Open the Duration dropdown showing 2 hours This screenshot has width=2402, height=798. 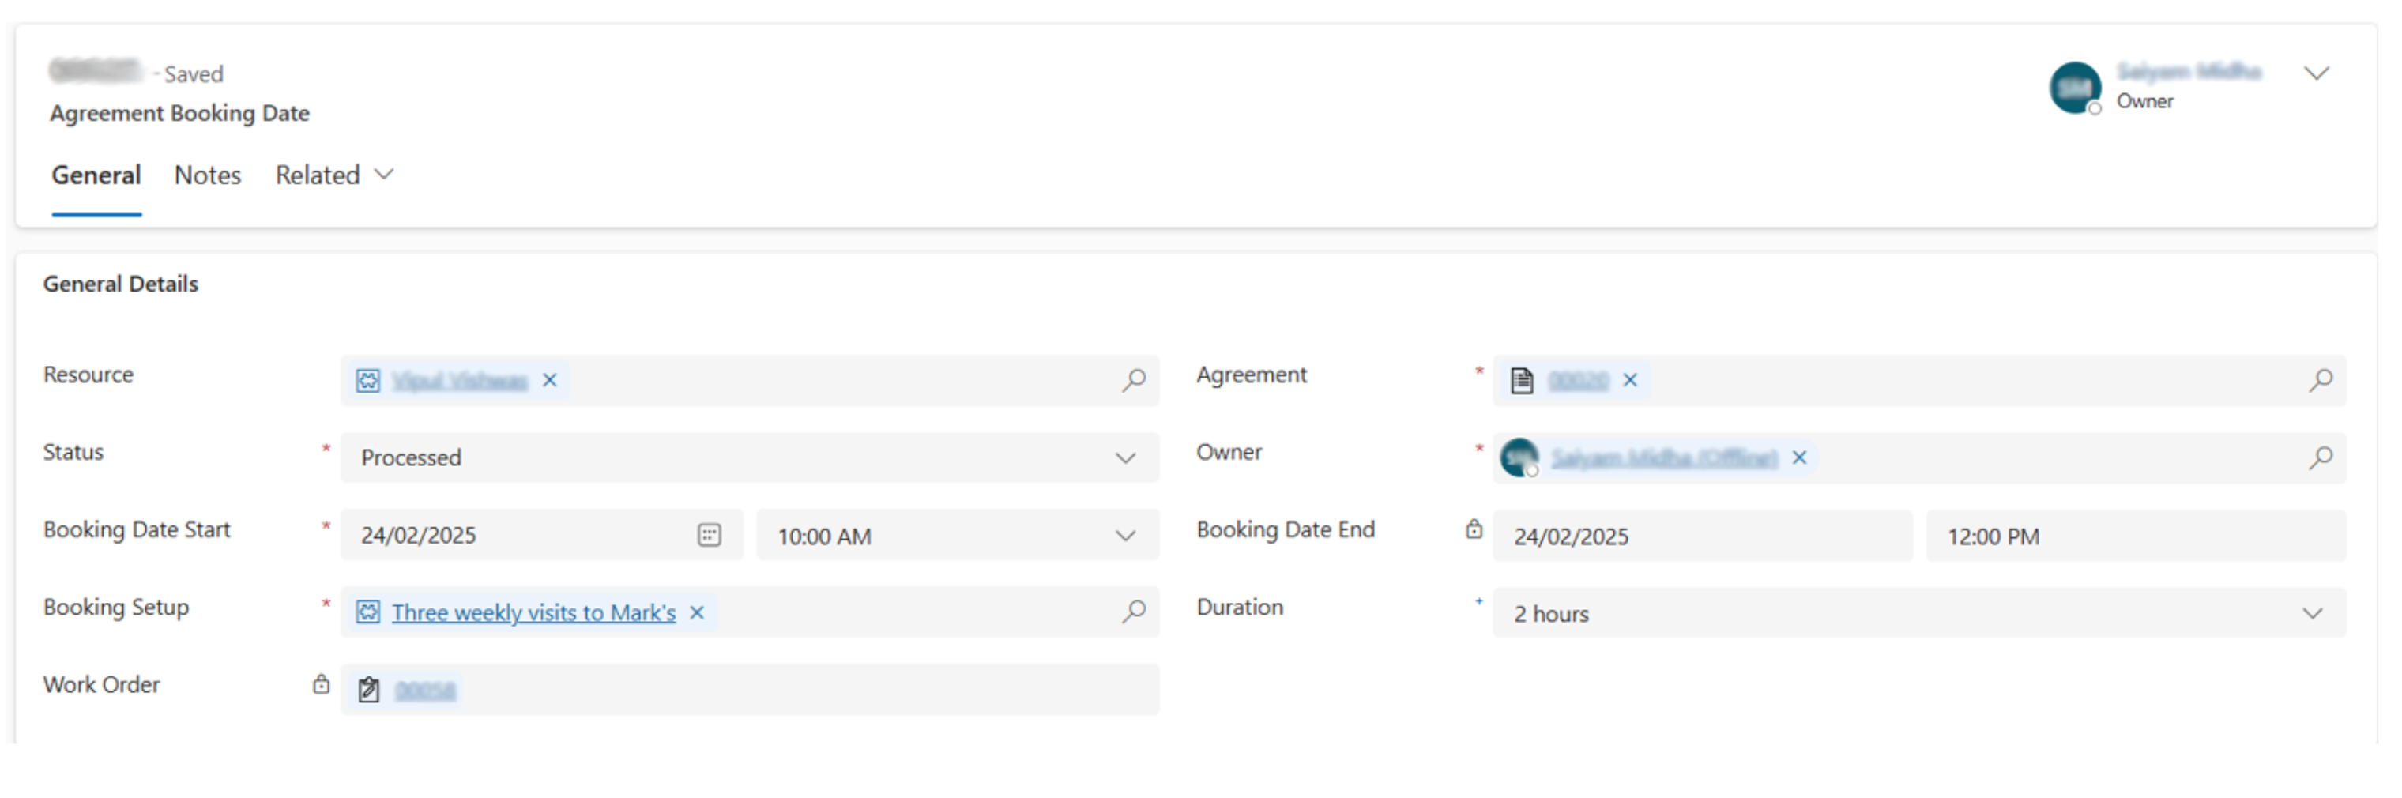coord(2312,613)
